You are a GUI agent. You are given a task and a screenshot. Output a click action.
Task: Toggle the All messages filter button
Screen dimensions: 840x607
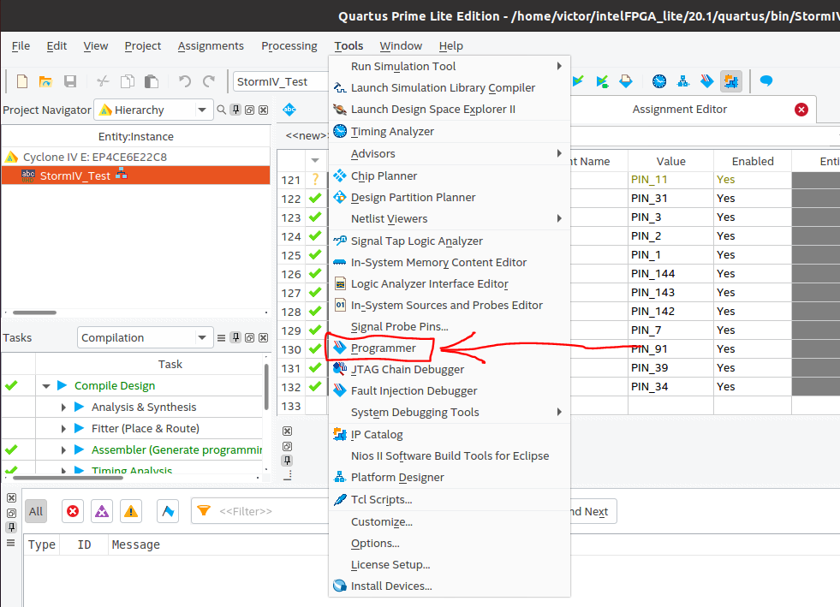36,511
